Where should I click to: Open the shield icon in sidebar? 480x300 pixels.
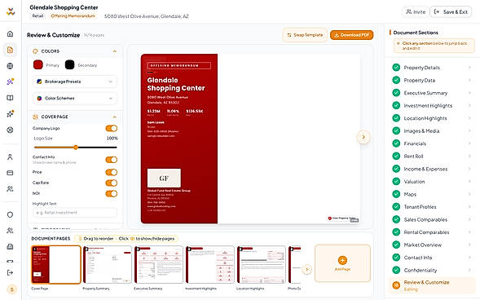(10, 214)
